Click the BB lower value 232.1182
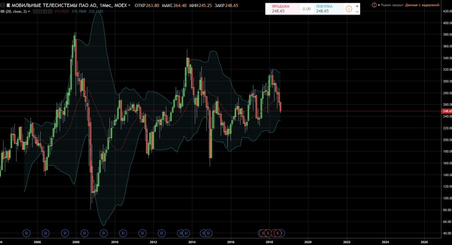Viewport: 452px width, 245px height. click(x=96, y=11)
